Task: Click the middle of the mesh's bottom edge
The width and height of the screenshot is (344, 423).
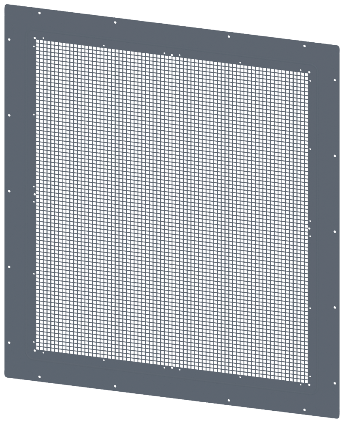Action: 172,365
